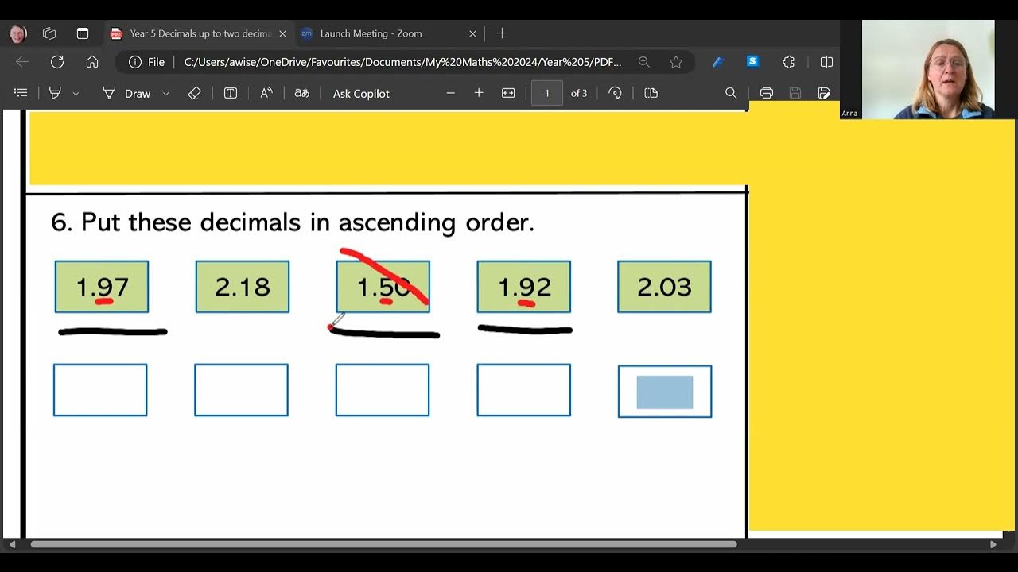Search within the PDF using the magnifier

tap(731, 93)
